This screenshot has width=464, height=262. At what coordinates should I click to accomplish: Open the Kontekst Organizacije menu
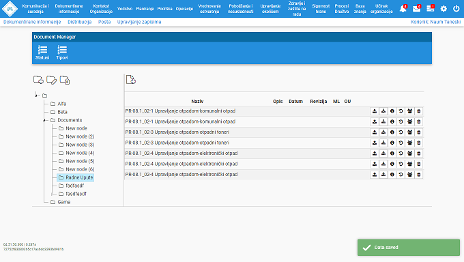[101, 9]
